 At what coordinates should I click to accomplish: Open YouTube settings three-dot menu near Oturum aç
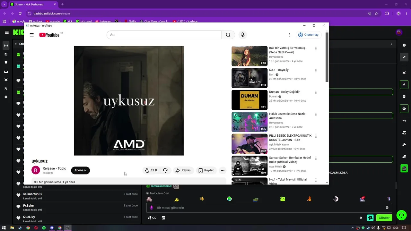pyautogui.click(x=290, y=35)
